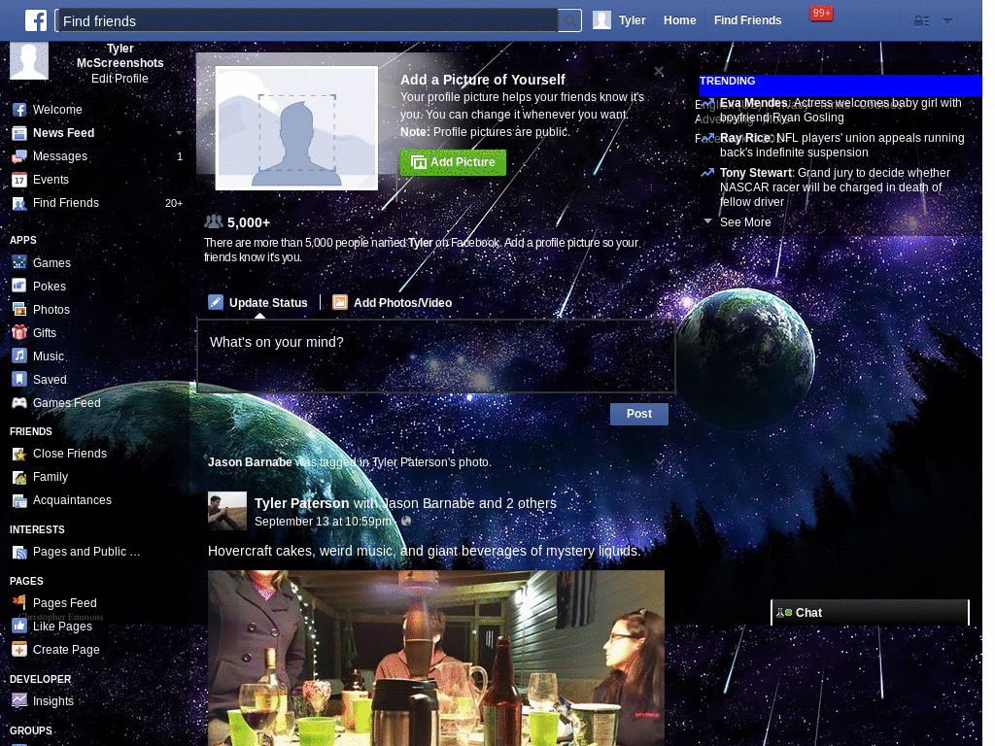This screenshot has width=995, height=746.
Task: Click the privacy shortcuts lock icon
Action: click(921, 21)
